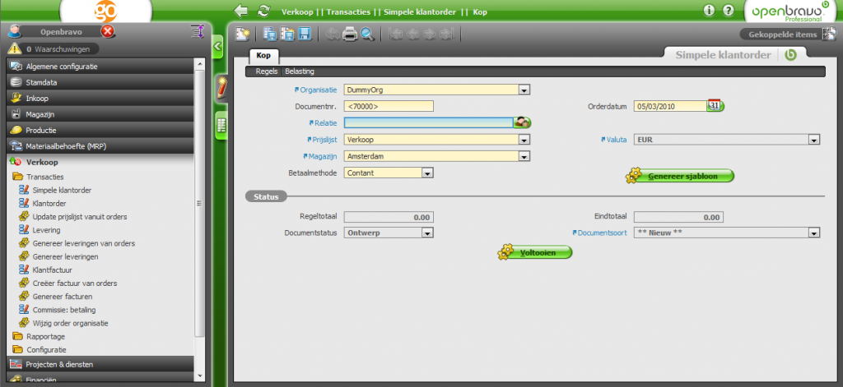Click the Voltooien button
The width and height of the screenshot is (843, 387).
coord(535,253)
